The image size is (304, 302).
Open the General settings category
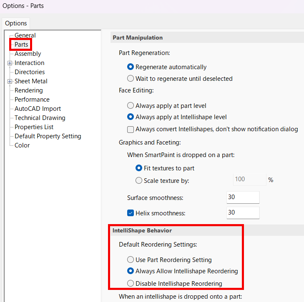(x=25, y=35)
